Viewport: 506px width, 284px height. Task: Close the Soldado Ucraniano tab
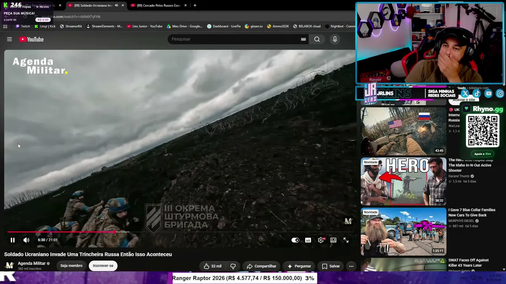(123, 6)
